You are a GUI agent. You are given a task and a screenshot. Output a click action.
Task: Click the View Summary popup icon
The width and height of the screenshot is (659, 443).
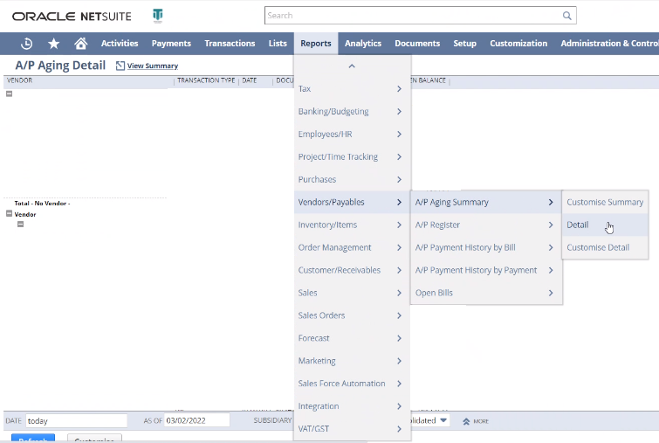tap(120, 66)
